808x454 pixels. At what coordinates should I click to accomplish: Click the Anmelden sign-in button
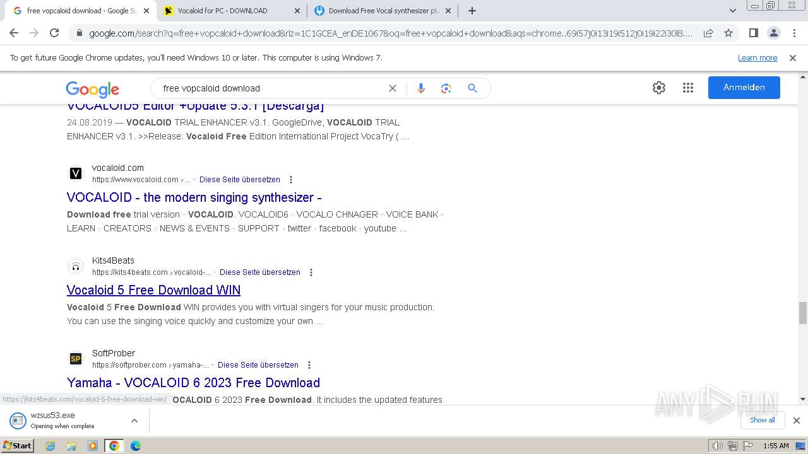point(744,88)
